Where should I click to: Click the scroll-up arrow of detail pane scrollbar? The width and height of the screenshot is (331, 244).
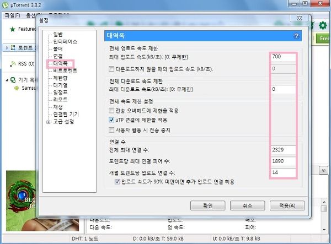point(324,202)
